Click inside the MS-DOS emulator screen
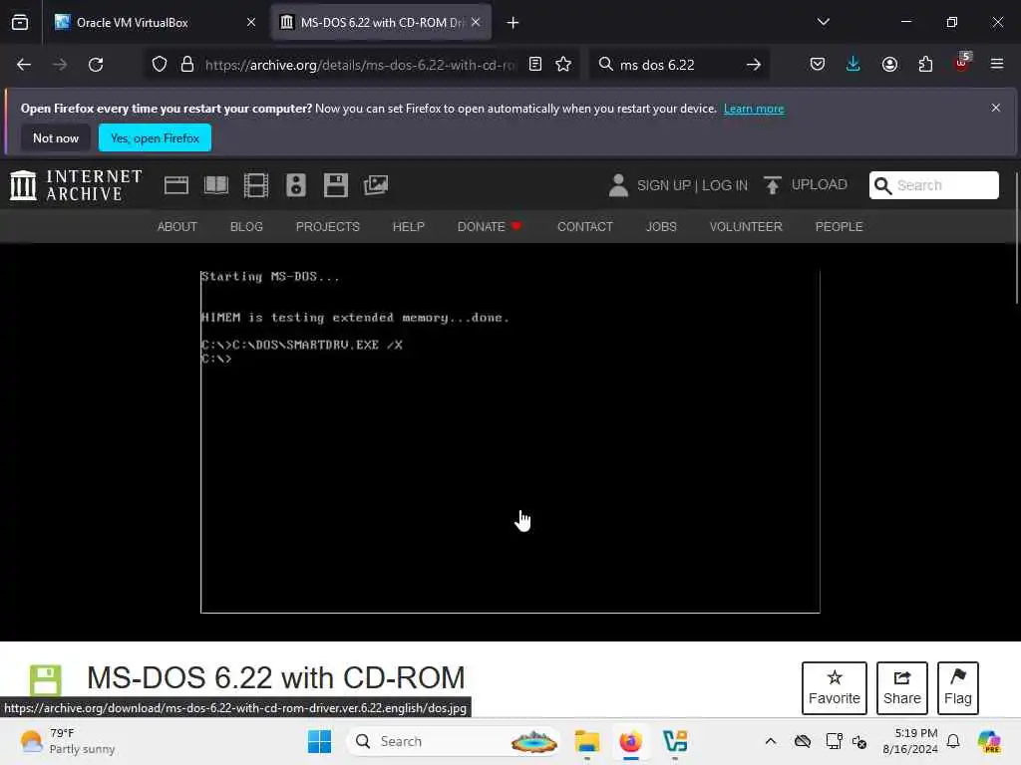This screenshot has height=765, width=1021. tap(510, 441)
